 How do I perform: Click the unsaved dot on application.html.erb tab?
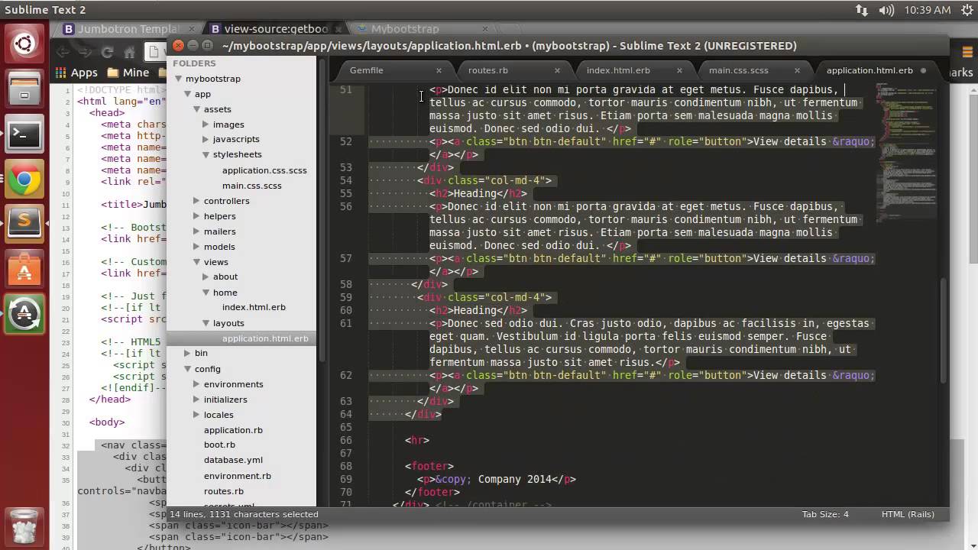(x=923, y=70)
